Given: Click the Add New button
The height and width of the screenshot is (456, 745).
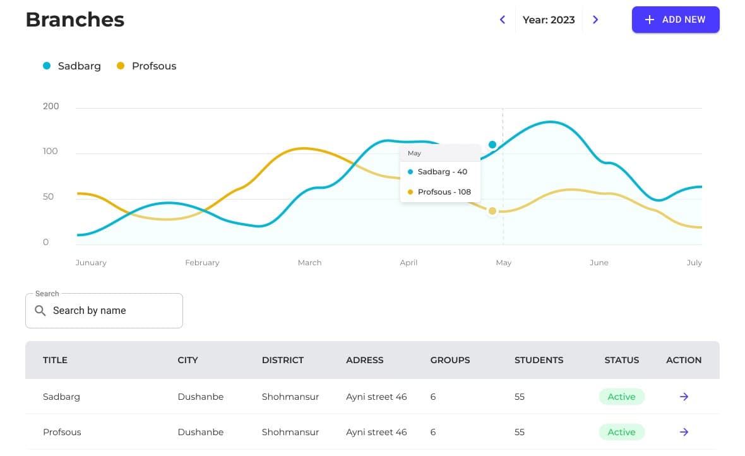Looking at the screenshot, I should (x=676, y=20).
